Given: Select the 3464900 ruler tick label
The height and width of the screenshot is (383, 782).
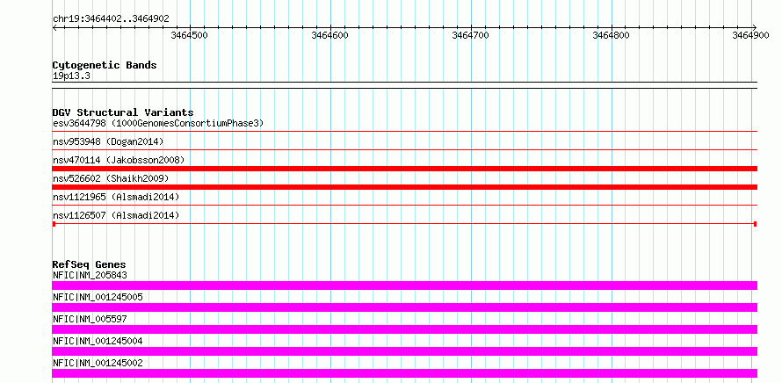Looking at the screenshot, I should point(750,35).
